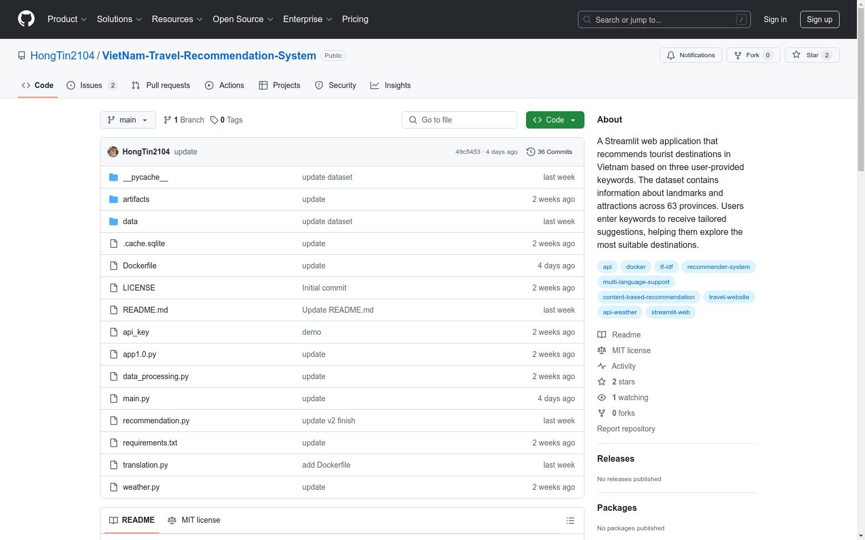Click the commit history clock icon
The width and height of the screenshot is (865, 540).
[531, 152]
